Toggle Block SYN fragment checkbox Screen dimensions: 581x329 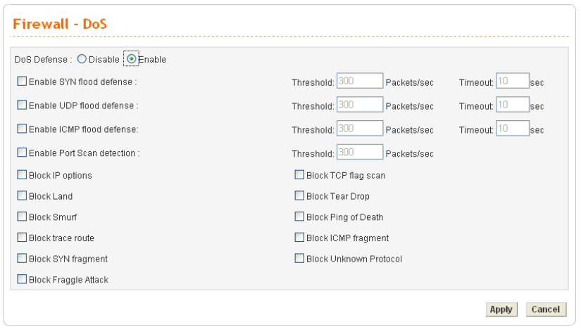22,259
